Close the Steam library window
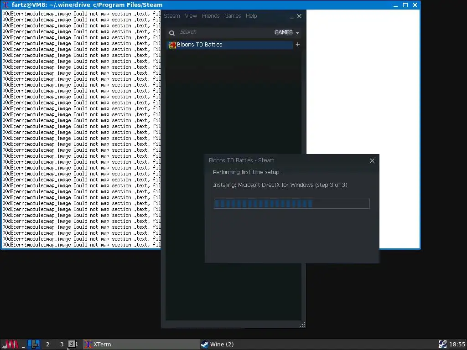The width and height of the screenshot is (467, 350). pos(299,16)
